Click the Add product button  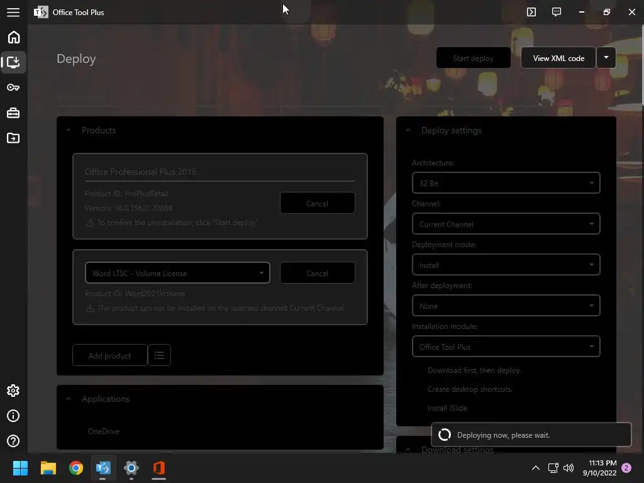(109, 355)
